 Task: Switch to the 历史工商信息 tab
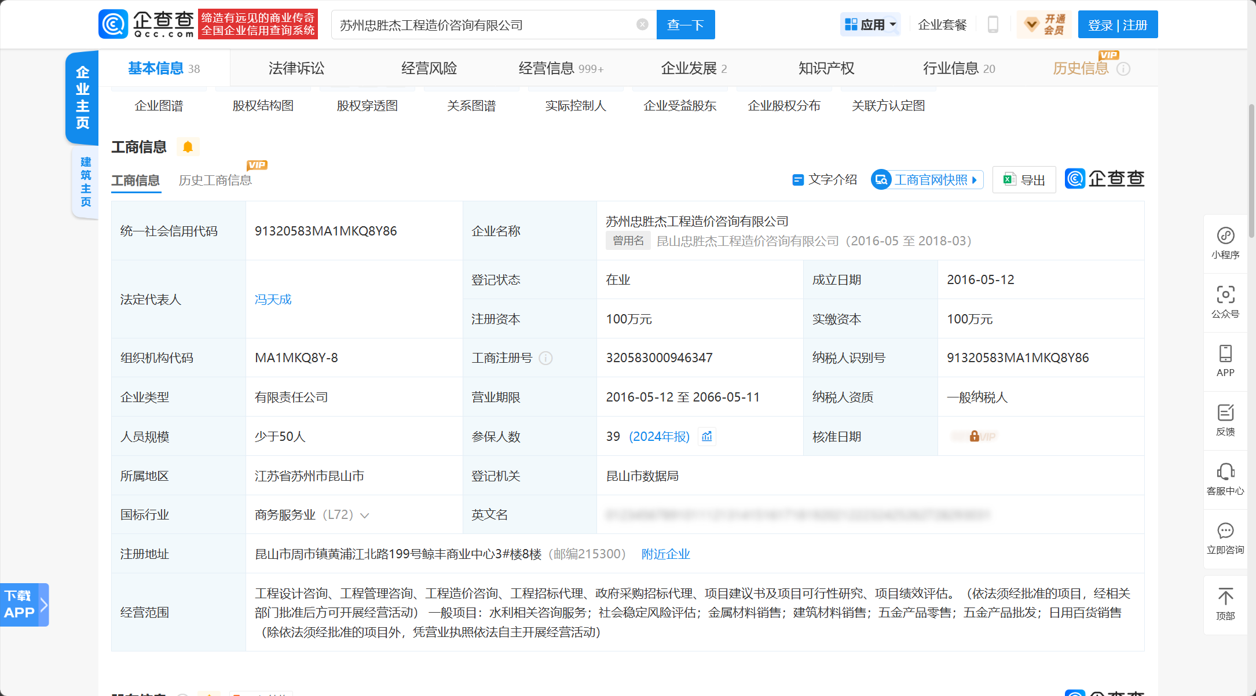click(215, 181)
